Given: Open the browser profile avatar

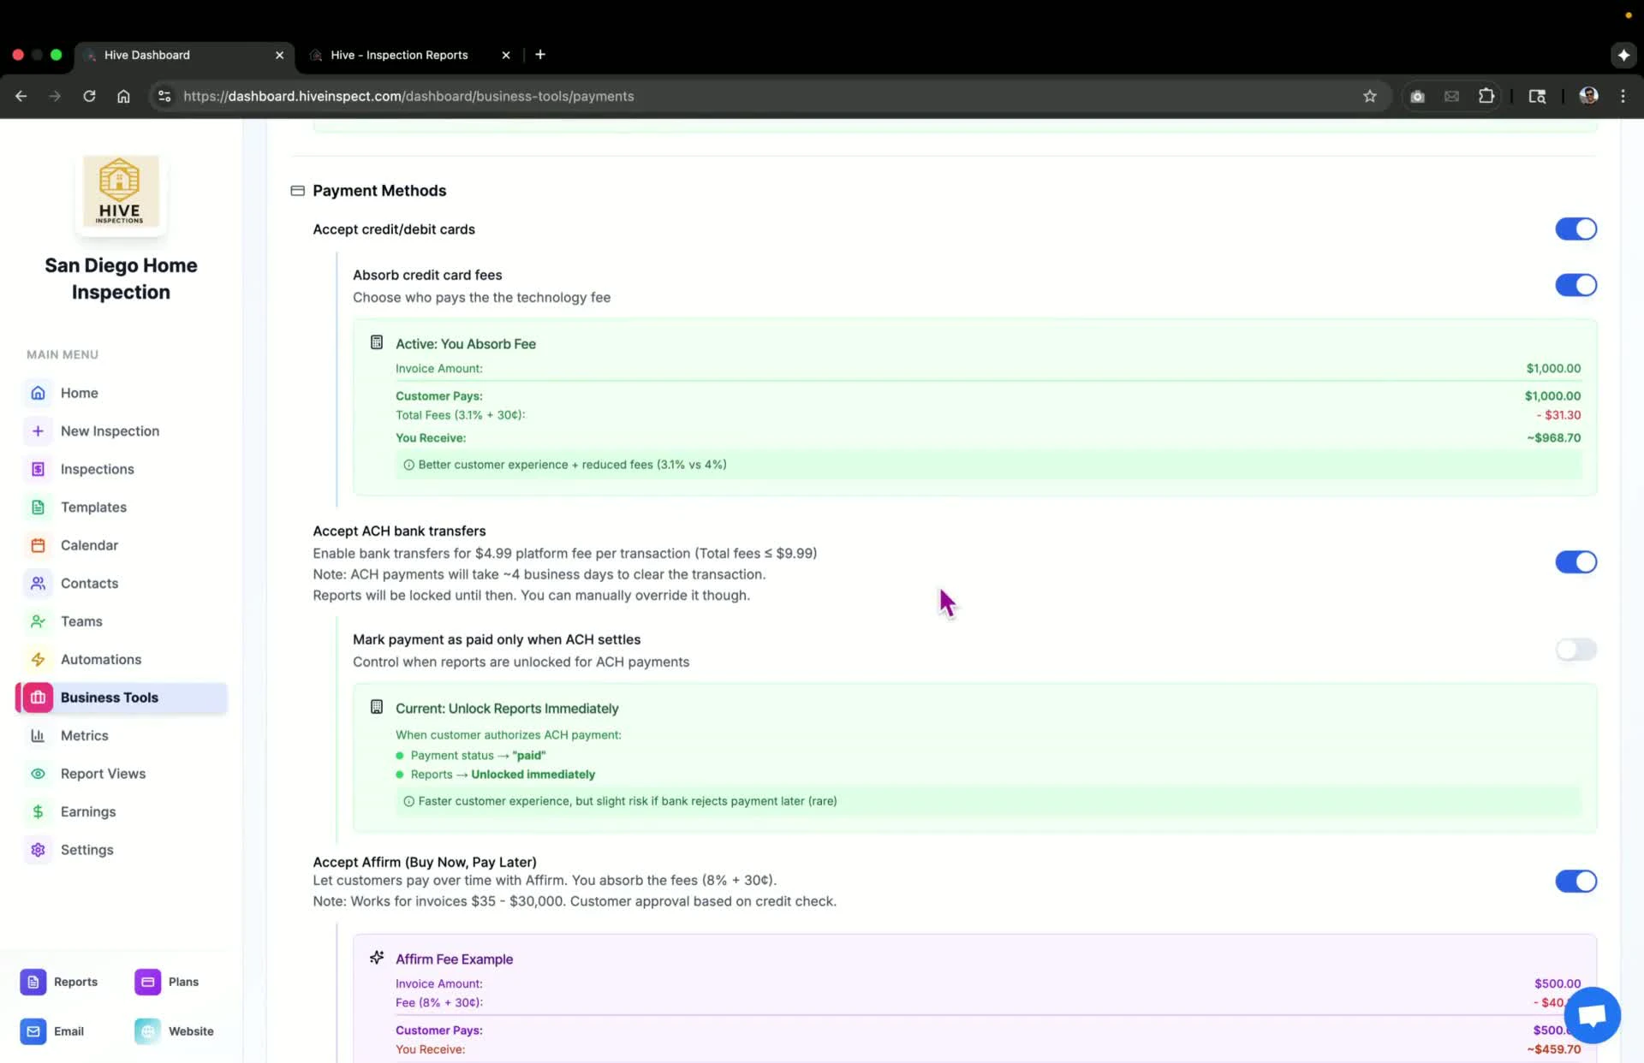Looking at the screenshot, I should [x=1588, y=96].
